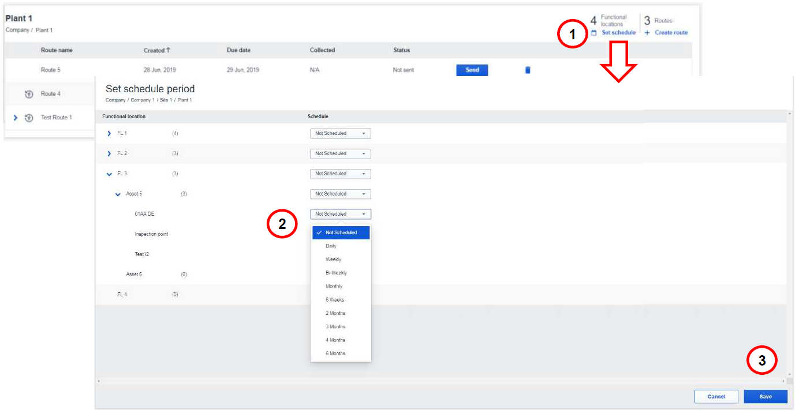
Task: Select the Route 5 row name
Action: point(50,70)
